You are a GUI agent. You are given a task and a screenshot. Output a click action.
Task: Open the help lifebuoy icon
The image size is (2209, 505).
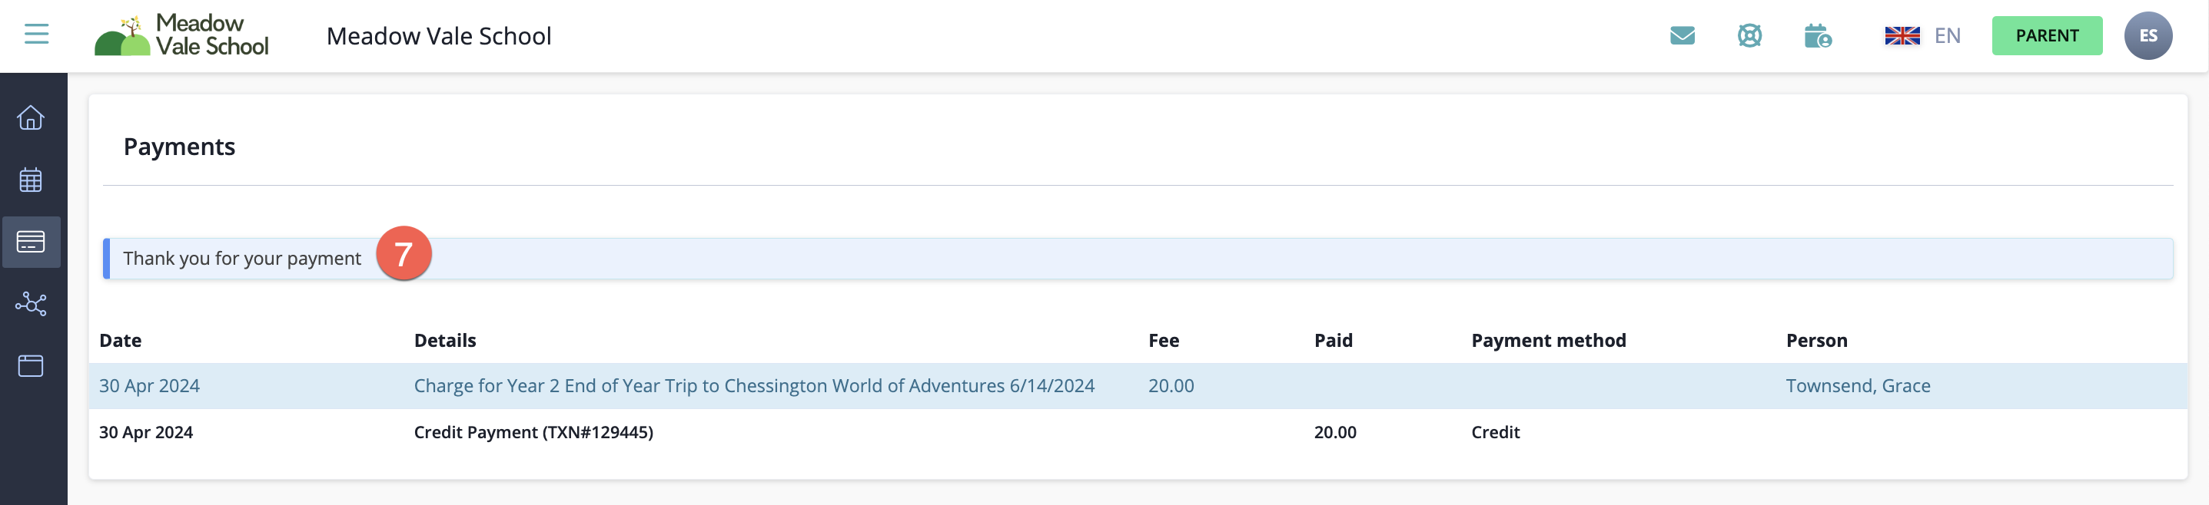click(1749, 36)
